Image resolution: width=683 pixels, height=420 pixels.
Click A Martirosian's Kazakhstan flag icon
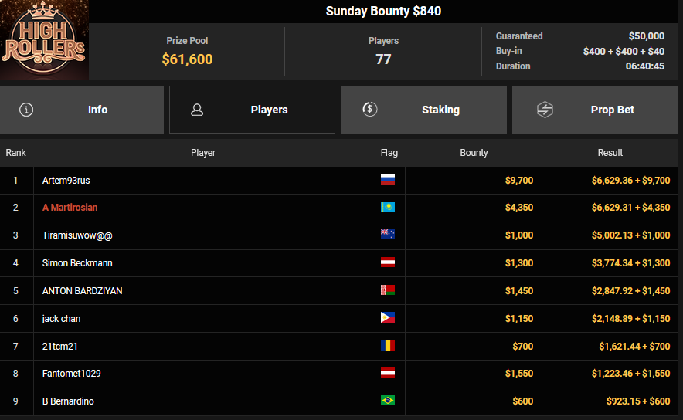pyautogui.click(x=388, y=208)
